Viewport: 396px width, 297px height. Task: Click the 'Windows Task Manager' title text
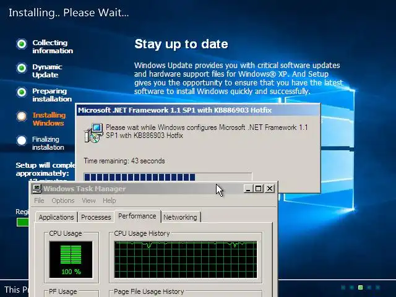click(85, 189)
